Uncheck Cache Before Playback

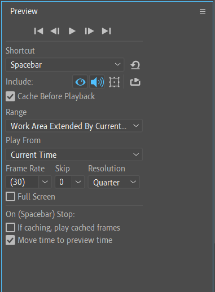click(x=10, y=96)
